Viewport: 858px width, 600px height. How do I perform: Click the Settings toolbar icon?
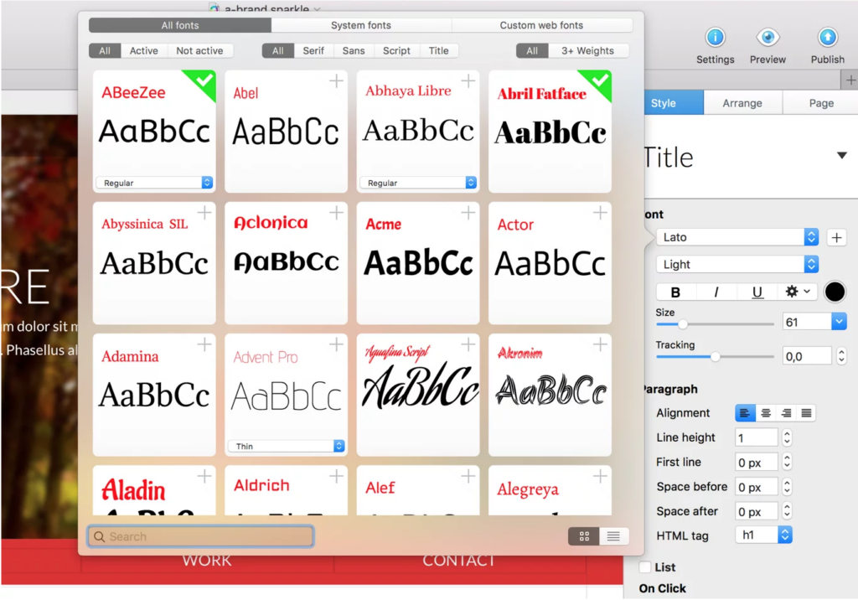click(x=715, y=38)
